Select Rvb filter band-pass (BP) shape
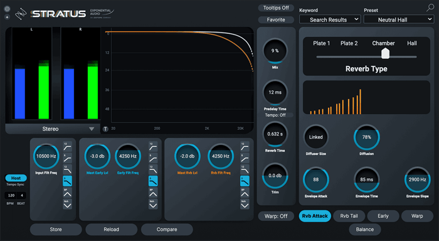Screen dimensions: 439x241 coord(245,193)
